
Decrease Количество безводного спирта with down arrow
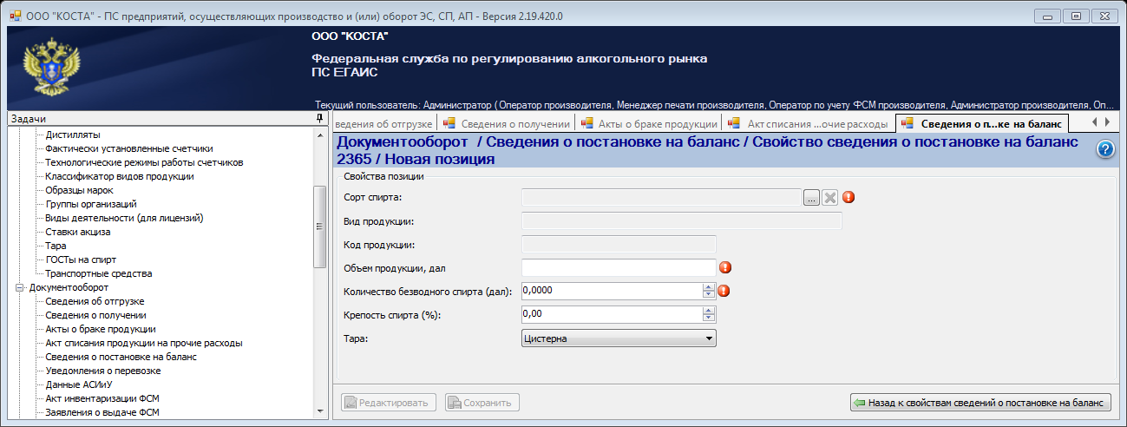708,294
